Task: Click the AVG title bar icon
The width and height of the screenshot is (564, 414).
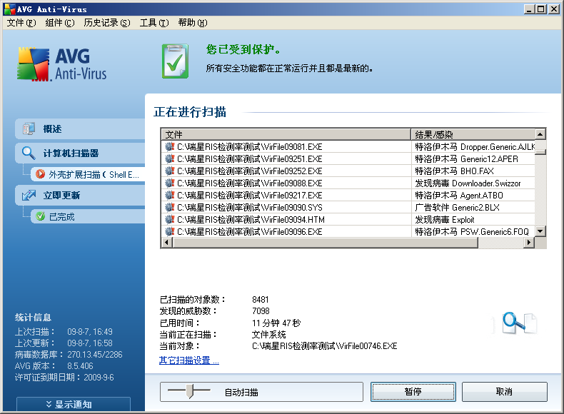Action: [x=10, y=9]
